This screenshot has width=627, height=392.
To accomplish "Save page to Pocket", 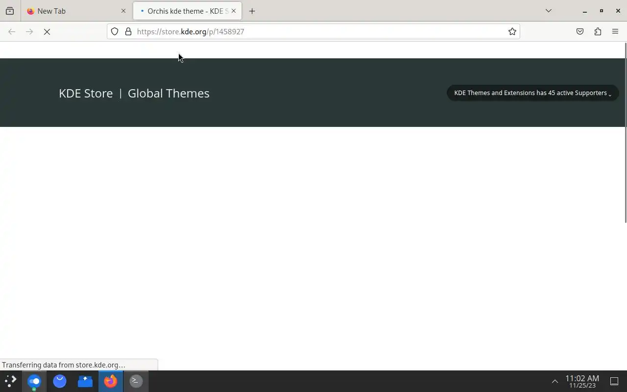I will tap(580, 31).
